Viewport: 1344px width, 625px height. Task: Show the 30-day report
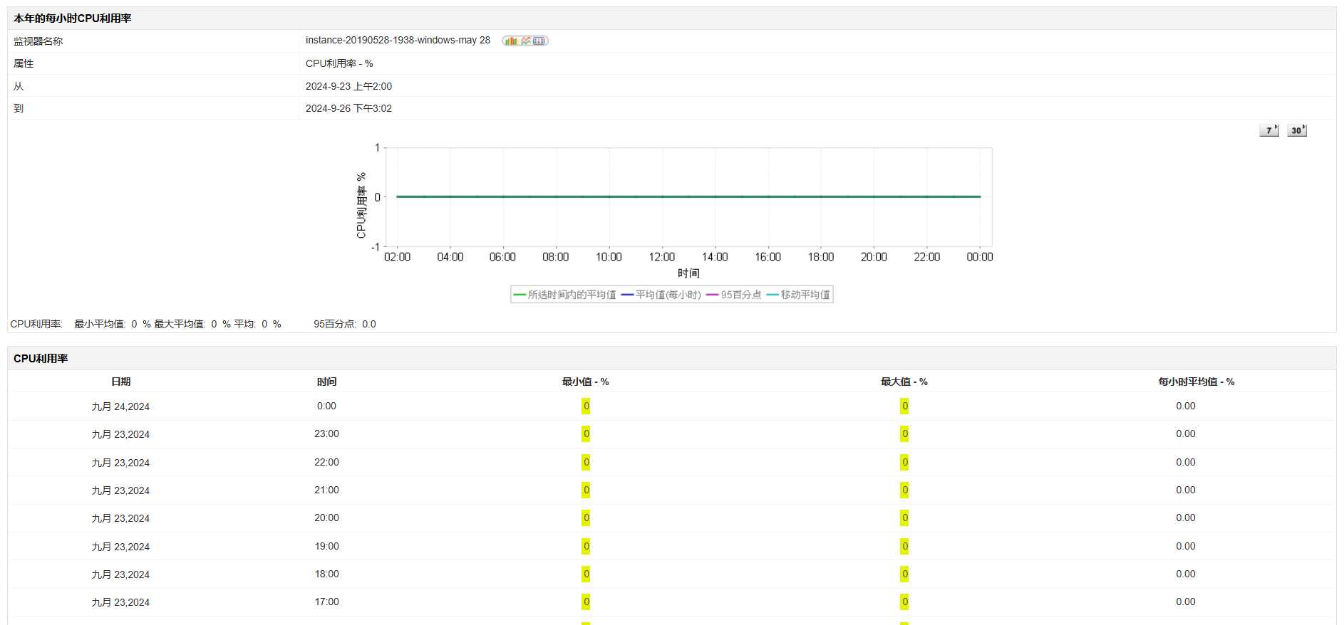point(1297,130)
